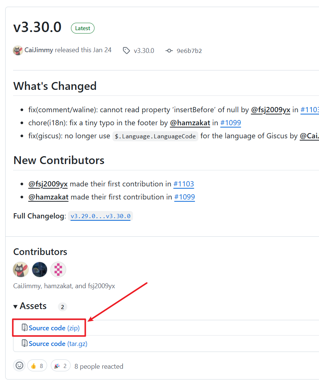Click CaiJimmy's small avatar beside the release author
Image resolution: width=319 pixels, height=384 pixels.
(x=18, y=50)
